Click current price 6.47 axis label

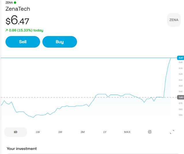[181, 58]
